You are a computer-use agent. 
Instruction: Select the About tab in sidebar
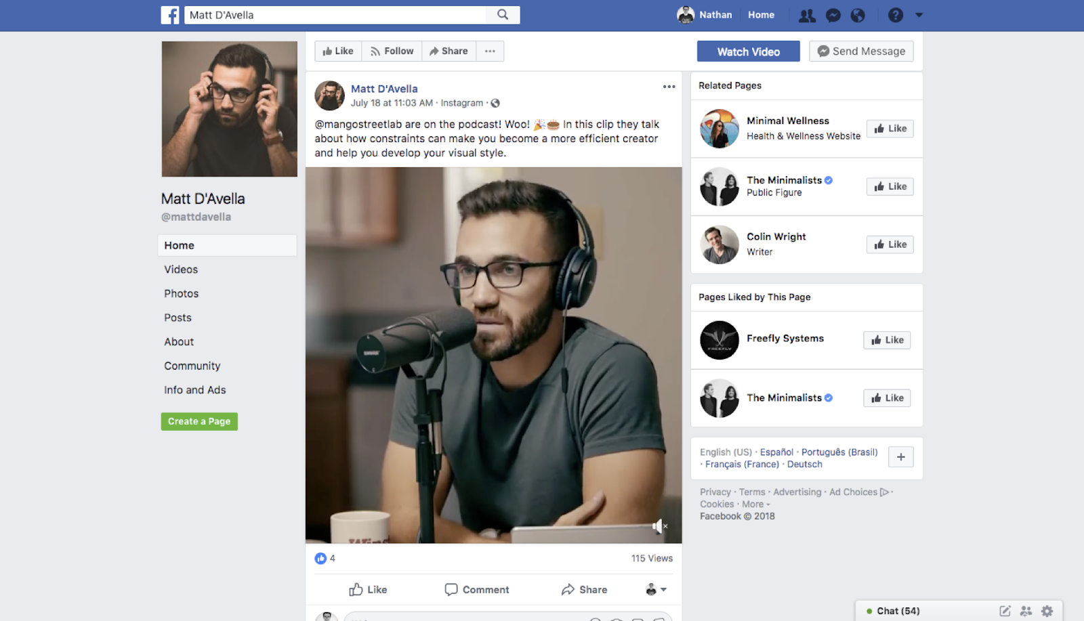click(x=179, y=342)
